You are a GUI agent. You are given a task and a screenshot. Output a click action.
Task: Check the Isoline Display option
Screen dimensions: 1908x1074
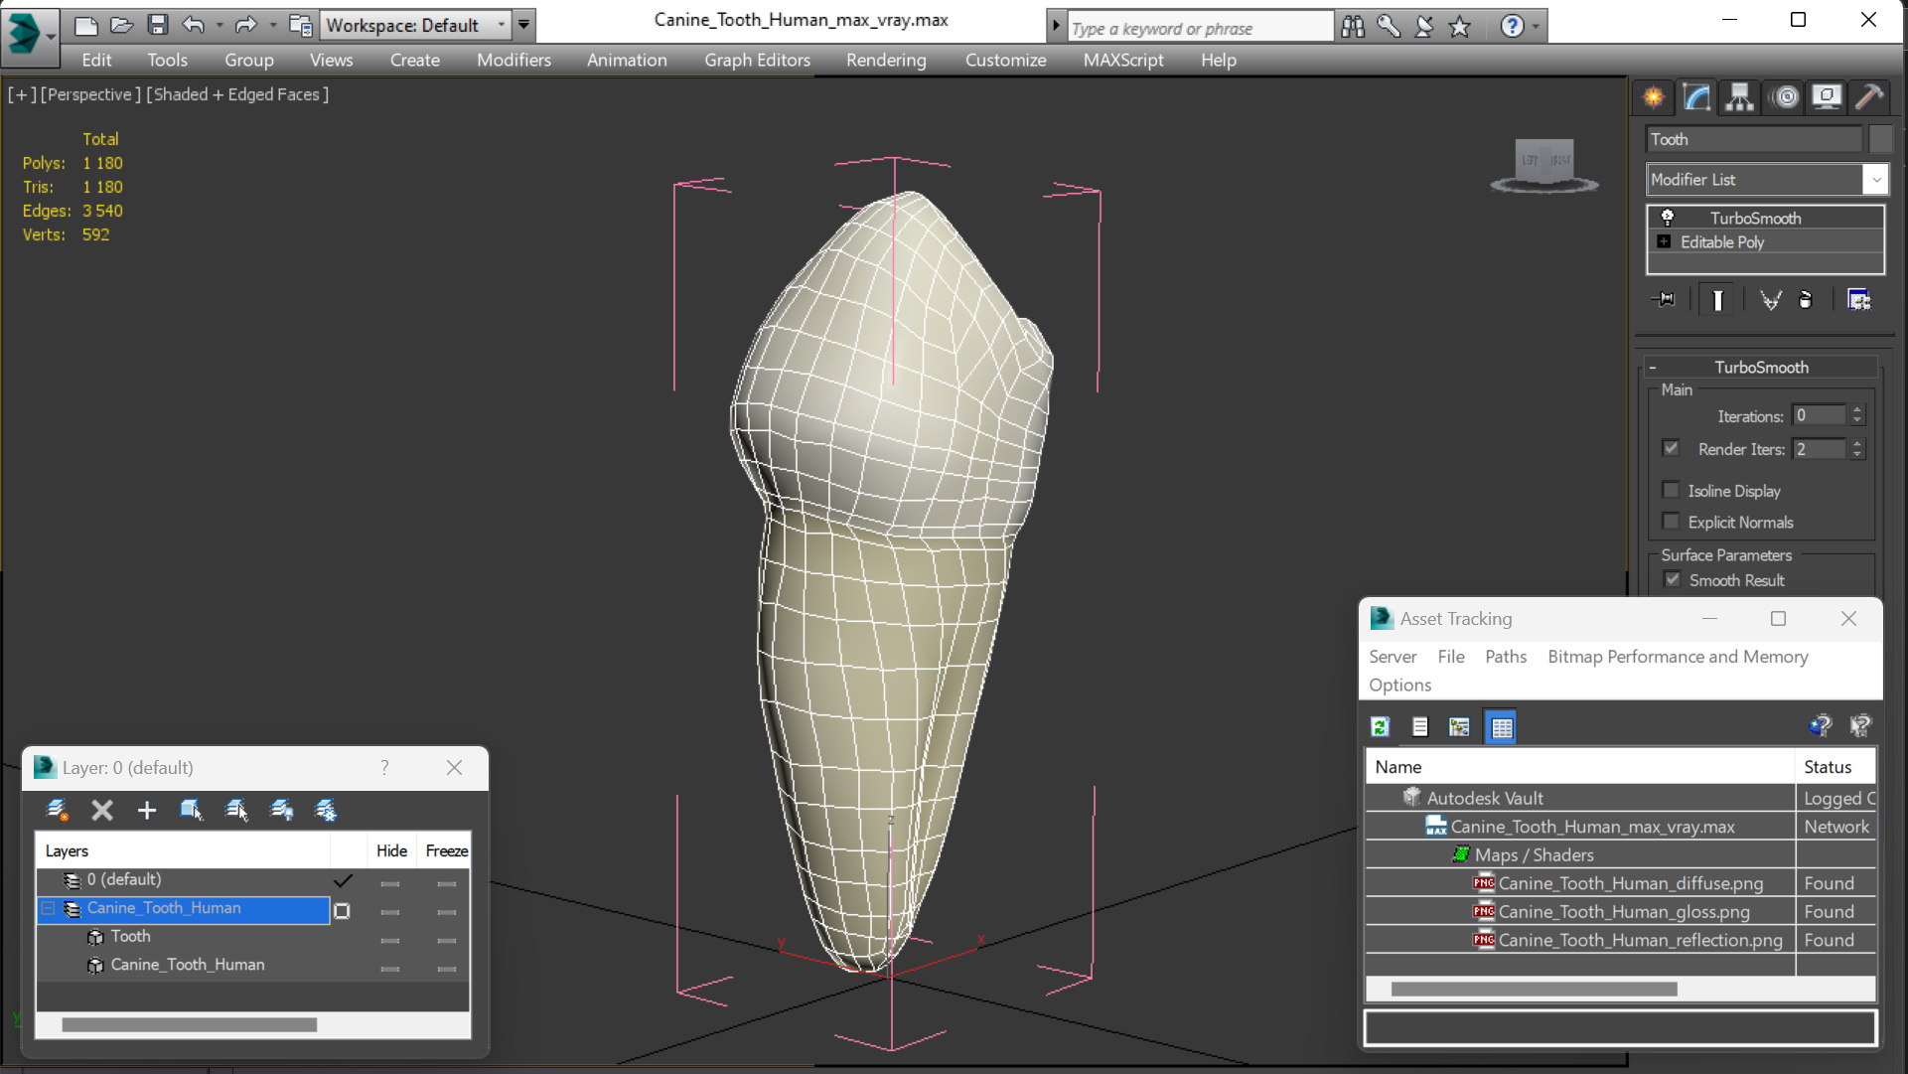(x=1671, y=490)
